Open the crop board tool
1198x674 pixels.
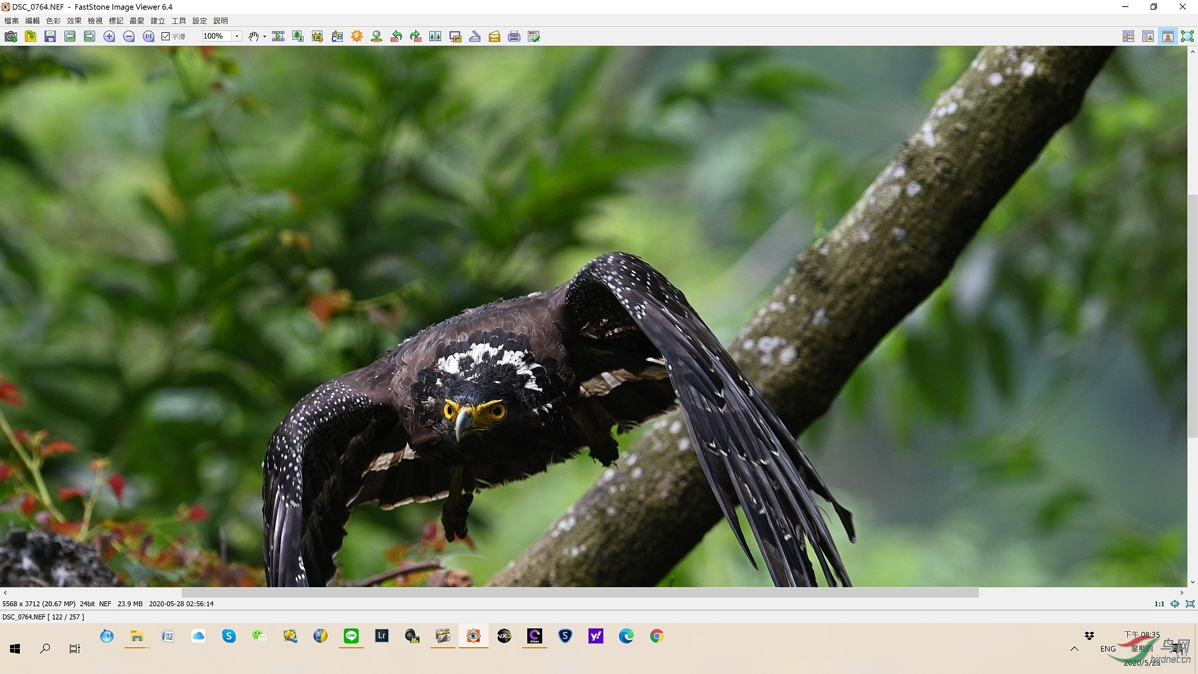click(x=318, y=36)
